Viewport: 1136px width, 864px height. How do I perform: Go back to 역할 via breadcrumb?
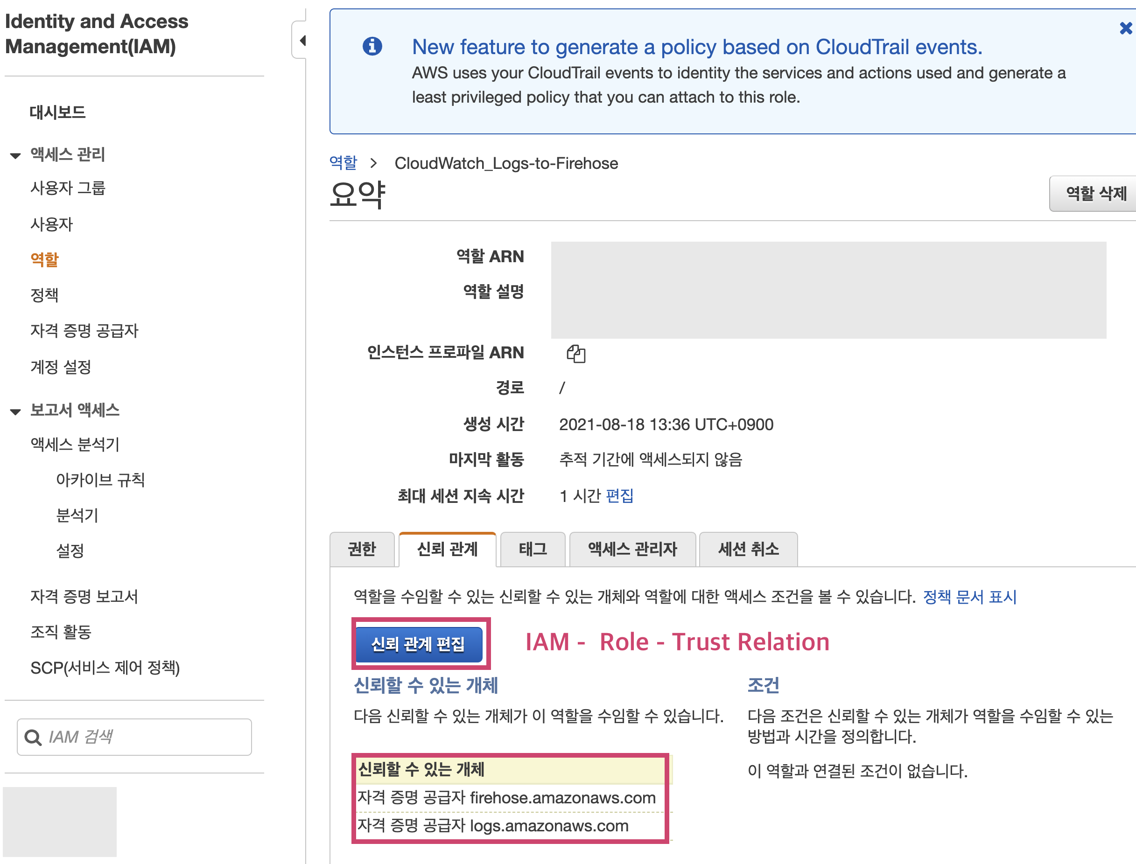tap(343, 163)
